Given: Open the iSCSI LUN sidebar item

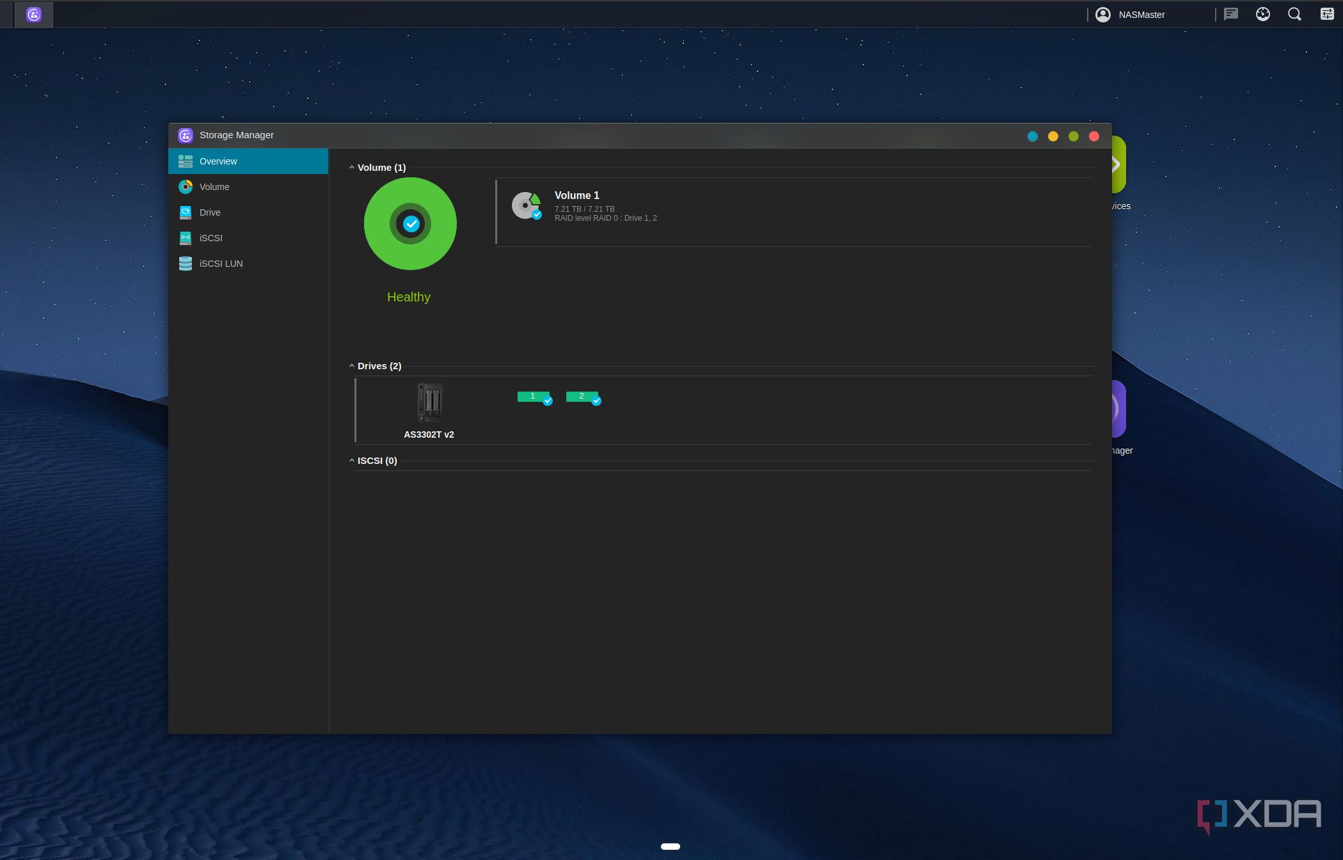Looking at the screenshot, I should (248, 264).
